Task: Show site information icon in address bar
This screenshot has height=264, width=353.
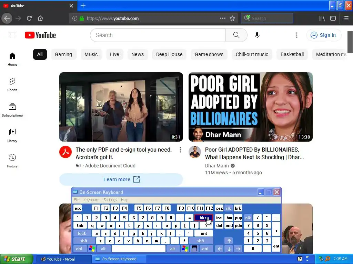Action: [x=74, y=19]
